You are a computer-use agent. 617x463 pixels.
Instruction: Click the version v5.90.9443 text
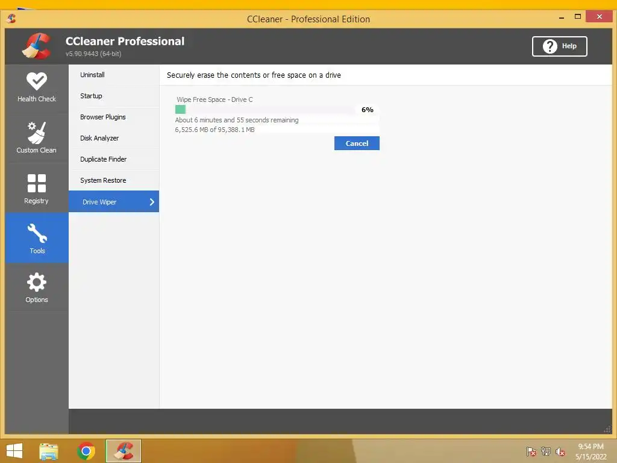[93, 54]
